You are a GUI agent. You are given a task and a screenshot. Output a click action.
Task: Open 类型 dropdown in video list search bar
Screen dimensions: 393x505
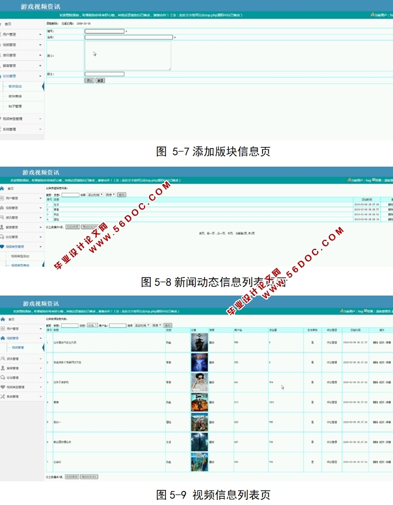(x=92, y=325)
